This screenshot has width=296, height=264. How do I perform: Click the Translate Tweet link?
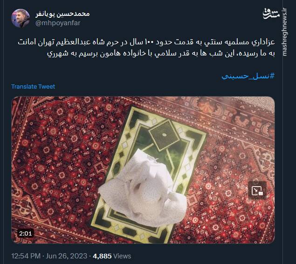(x=33, y=86)
